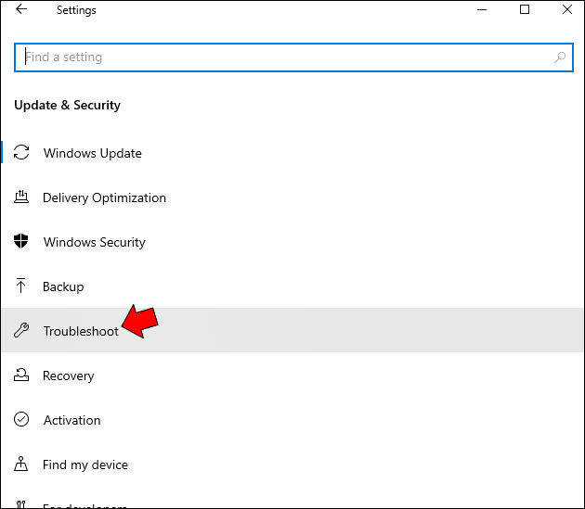Open Delivery Optimization page
Viewport: 585px width, 509px height.
click(x=104, y=197)
